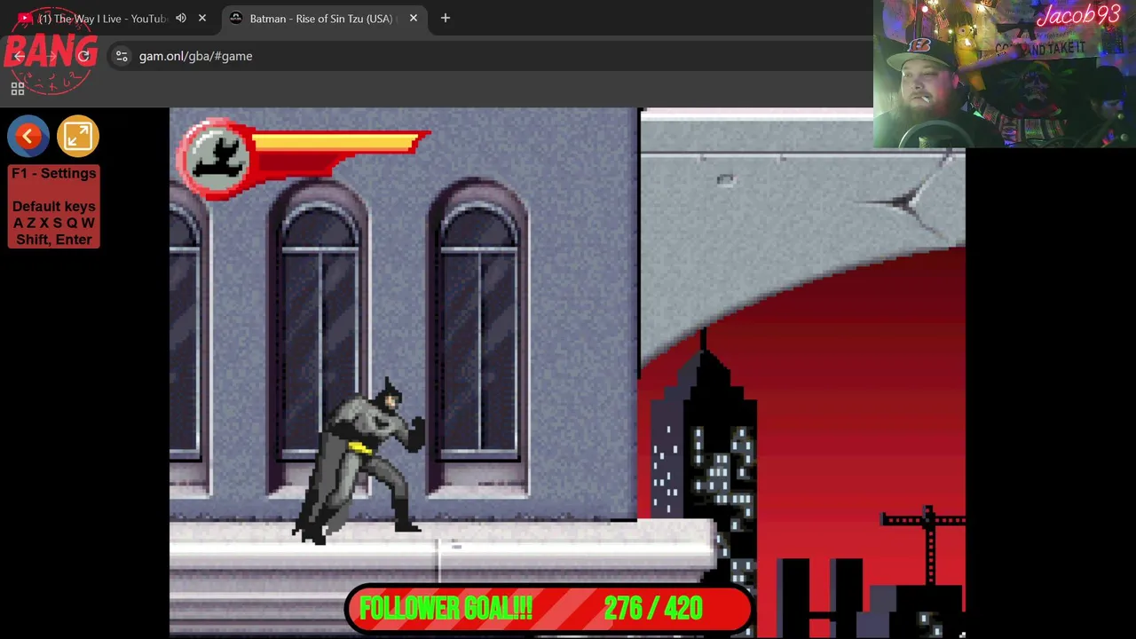This screenshot has height=639, width=1136.
Task: Click the Default keys text
Action: coord(54,206)
